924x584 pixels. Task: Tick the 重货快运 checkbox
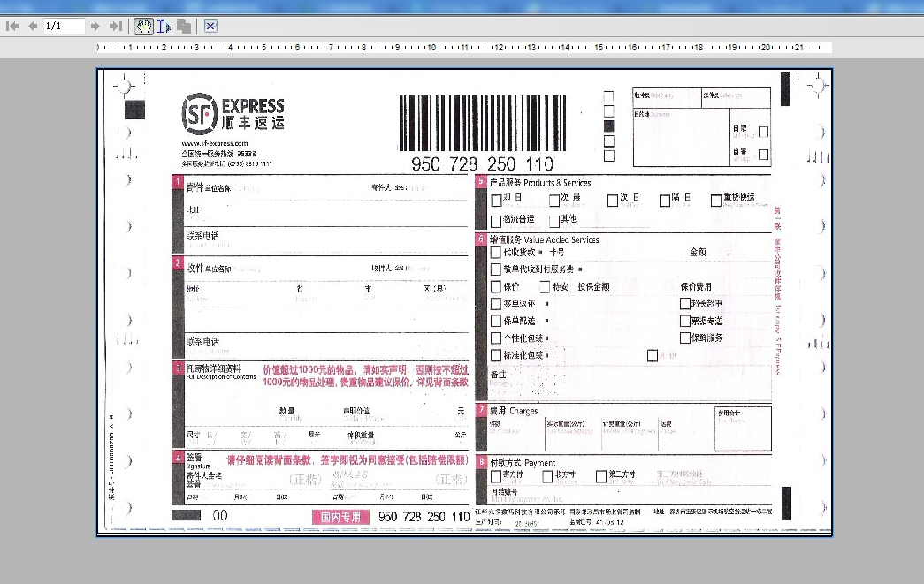click(716, 201)
